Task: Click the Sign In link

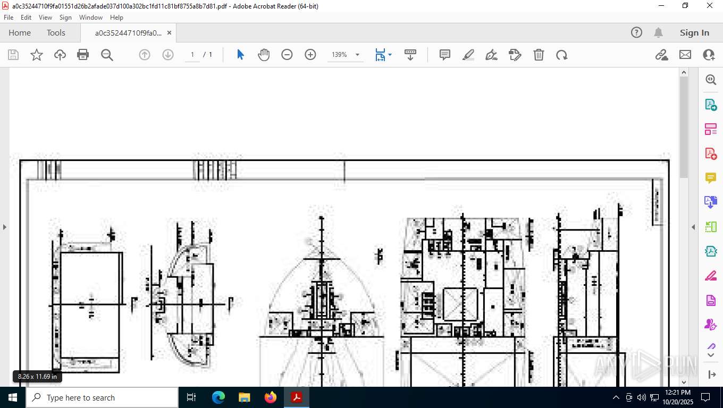Action: point(694,32)
